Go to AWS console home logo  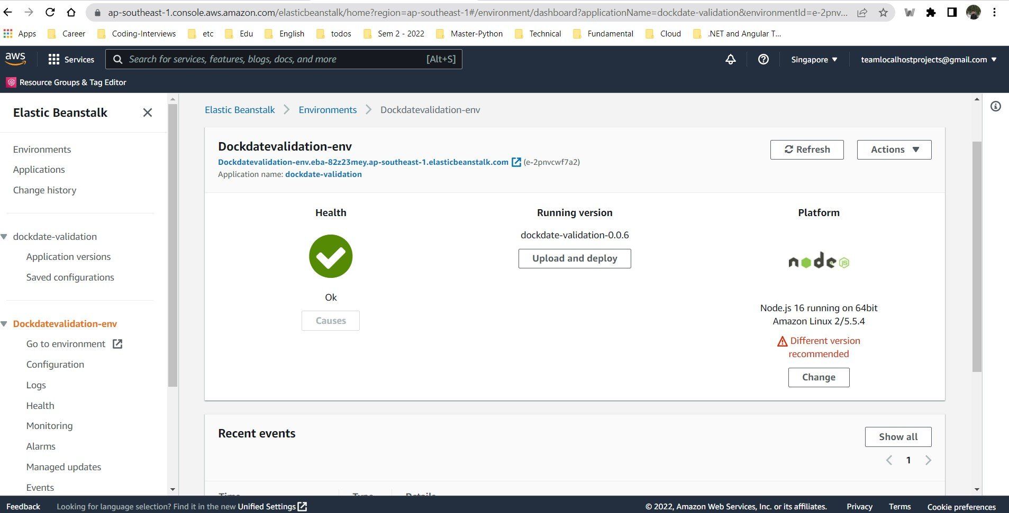point(15,59)
